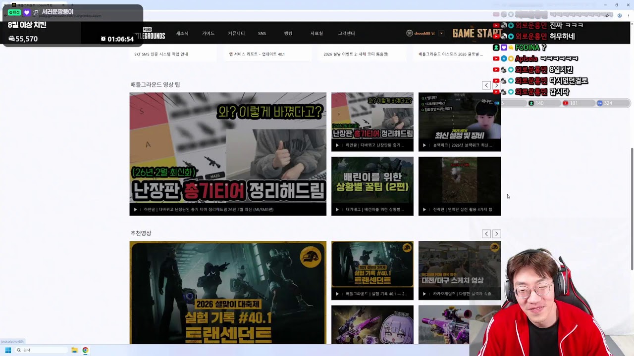Open the SNS menu

click(262, 33)
